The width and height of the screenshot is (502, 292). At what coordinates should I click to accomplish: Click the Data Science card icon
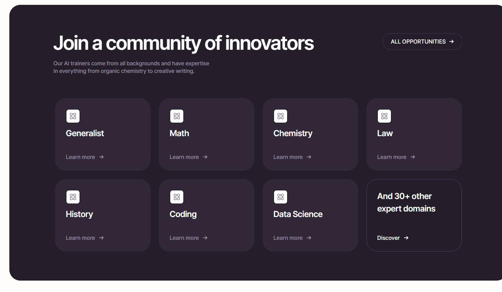(x=281, y=197)
